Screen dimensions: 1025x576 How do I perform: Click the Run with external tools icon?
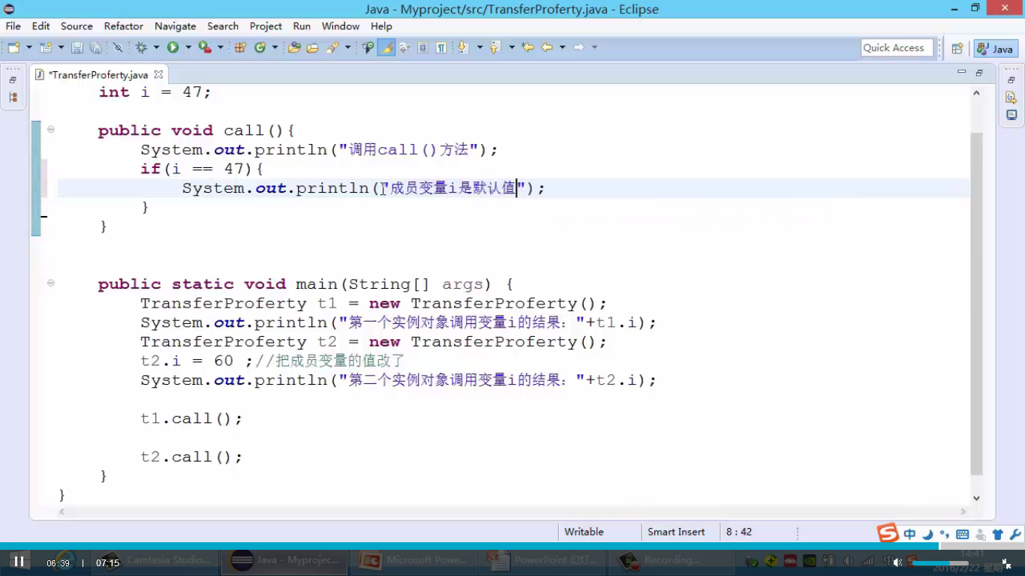pos(205,47)
